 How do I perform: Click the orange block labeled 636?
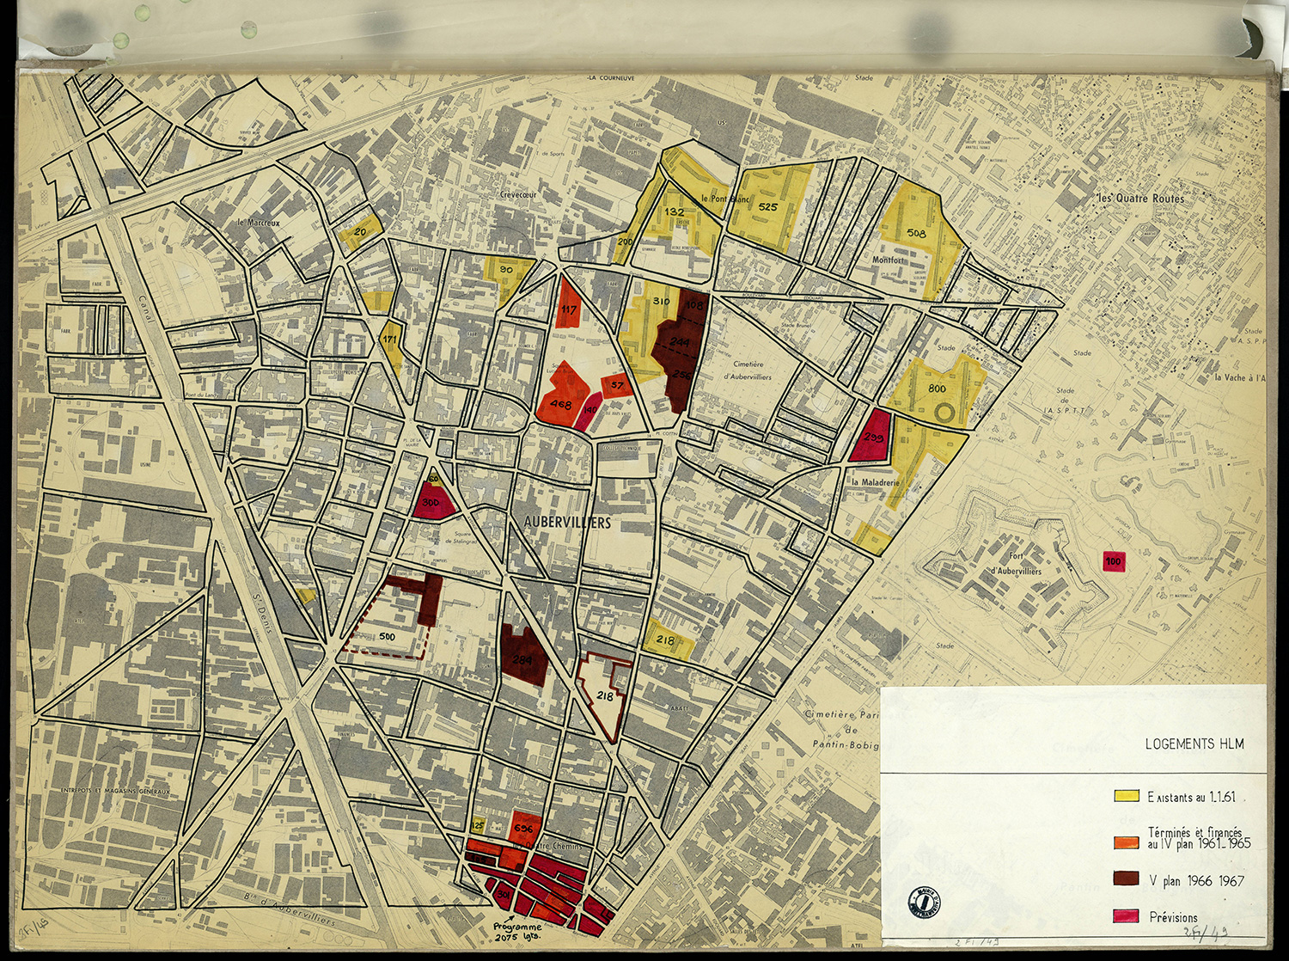coord(523,829)
